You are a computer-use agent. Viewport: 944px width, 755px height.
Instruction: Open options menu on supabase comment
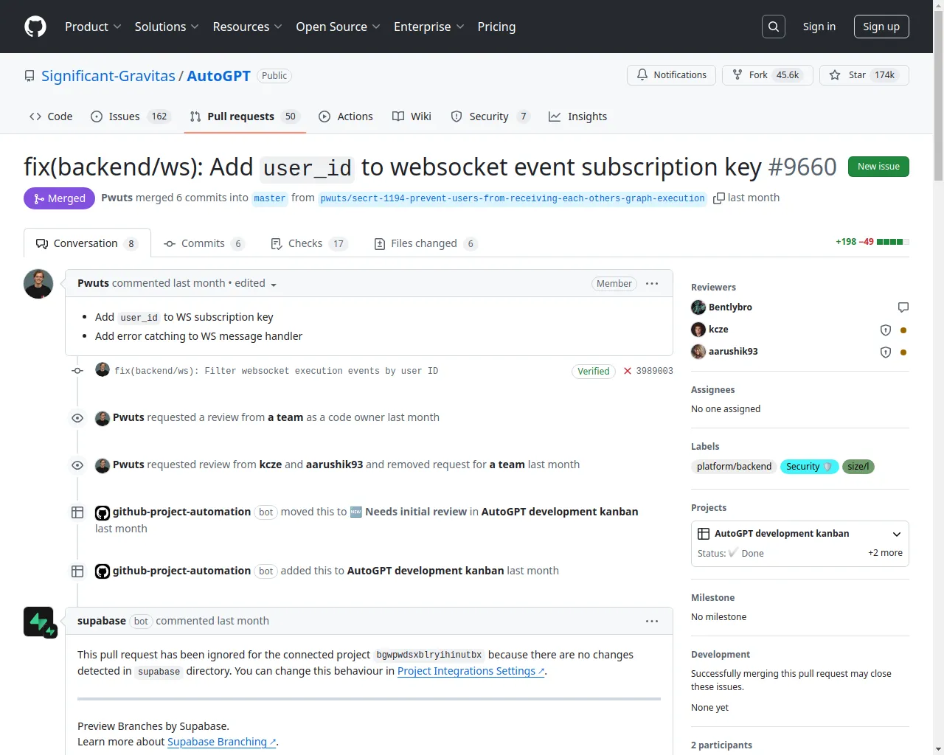click(652, 622)
